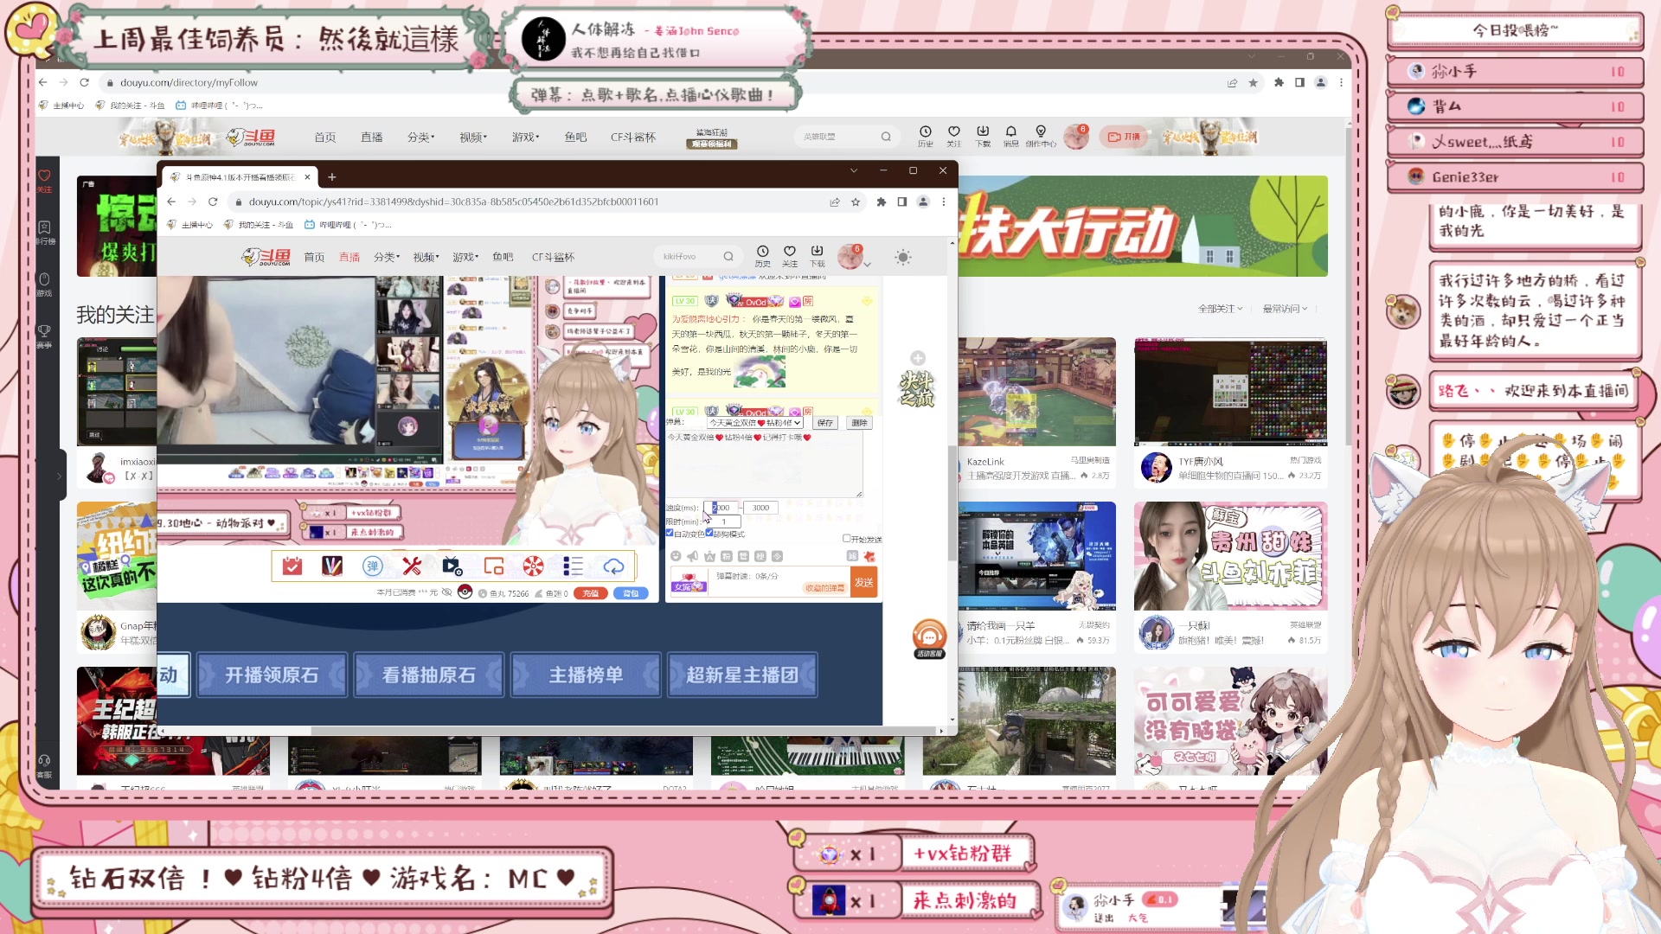Screen dimensions: 1661x934
Task: Open 鱼吧 in the front window nav
Action: point(503,257)
